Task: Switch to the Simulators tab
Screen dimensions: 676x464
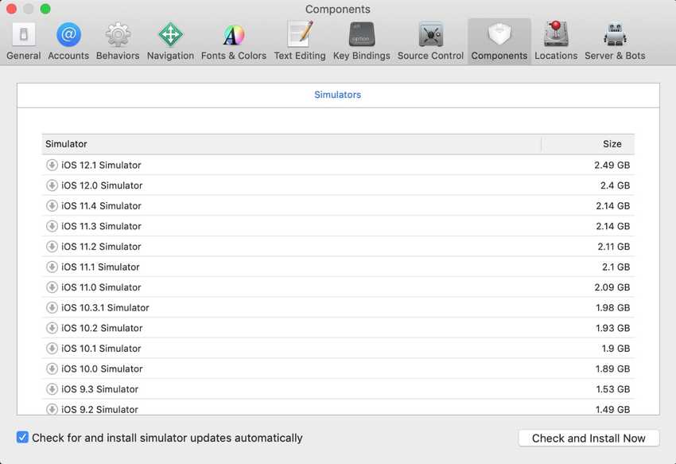Action: 337,95
